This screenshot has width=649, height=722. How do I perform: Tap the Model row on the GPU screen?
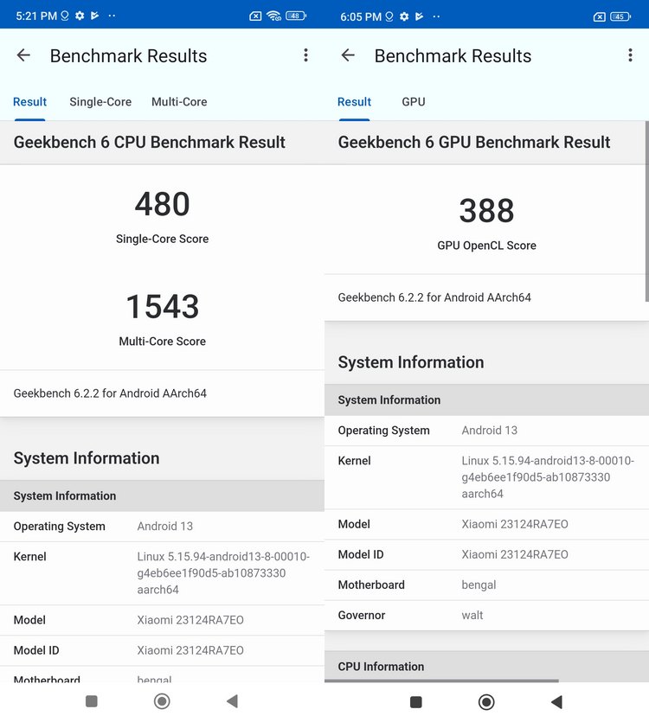coord(486,525)
